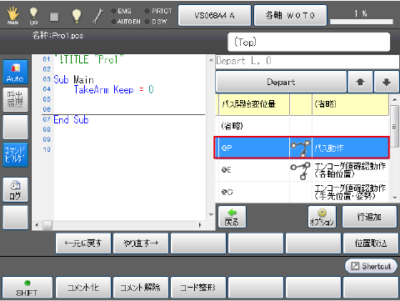The height and width of the screenshot is (301, 400).
Task: Select the Auto button in sidebar
Action: tap(15, 72)
